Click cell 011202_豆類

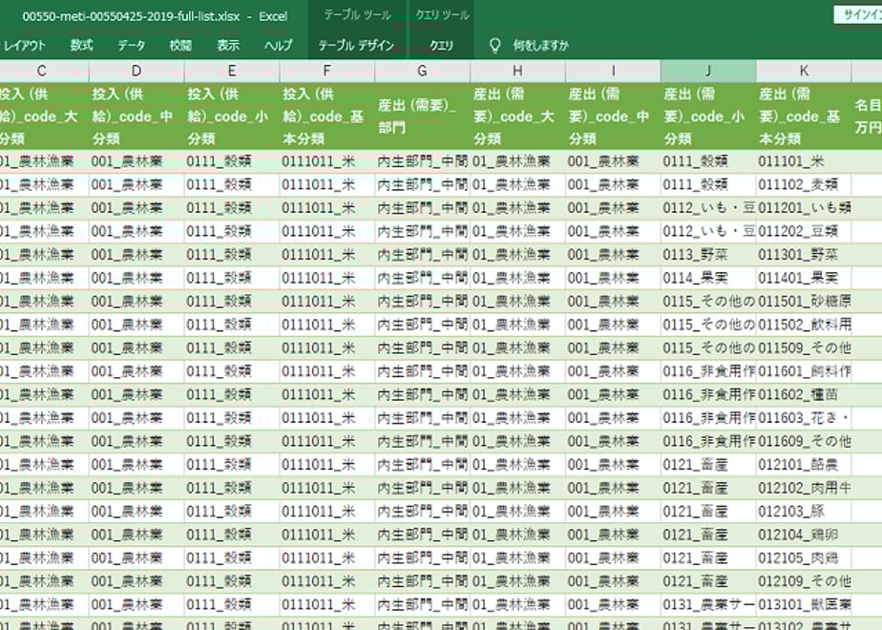[804, 231]
